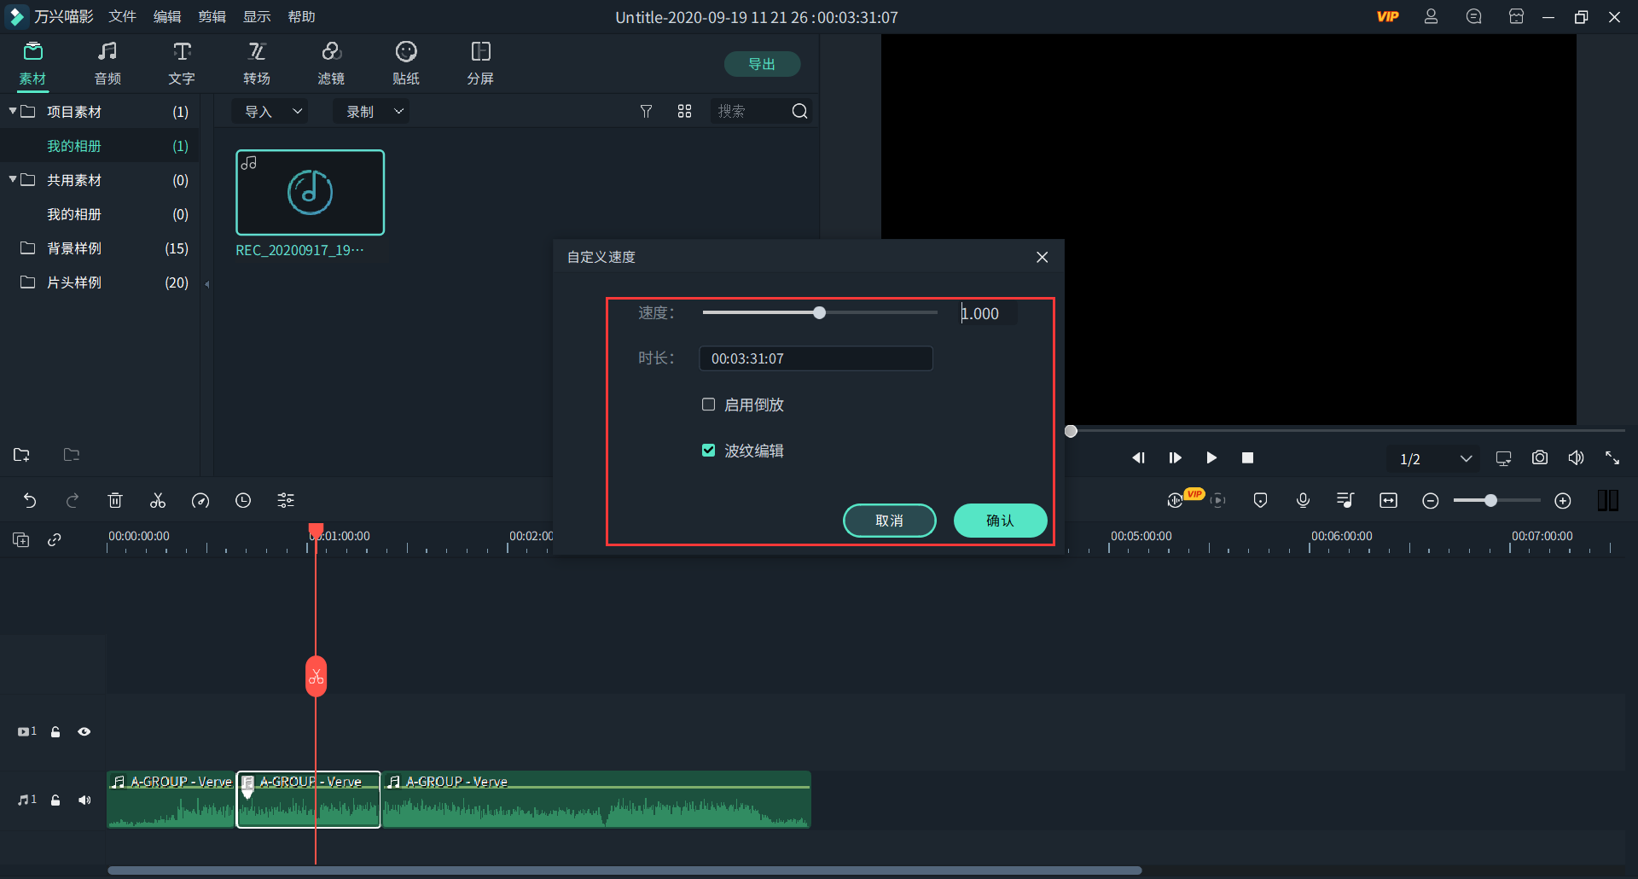Click the microphone voiceover icon
This screenshot has width=1638, height=879.
(1303, 501)
